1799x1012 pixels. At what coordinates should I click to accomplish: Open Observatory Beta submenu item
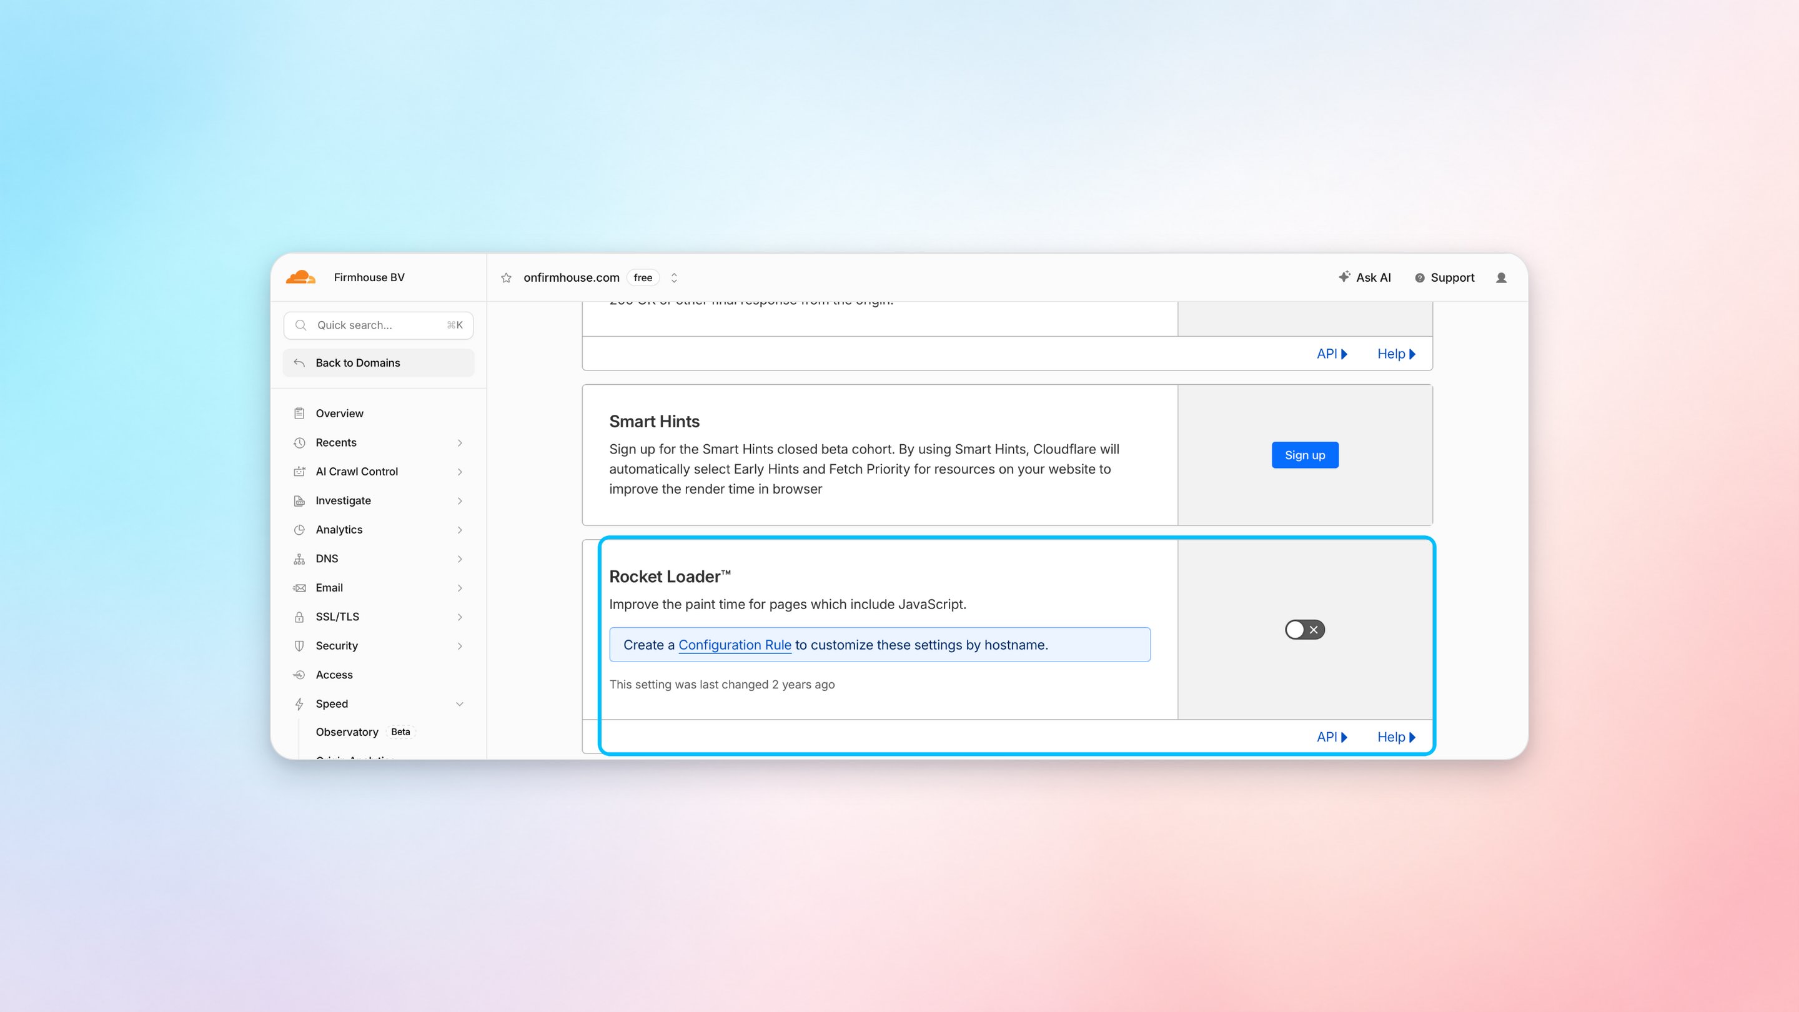pyautogui.click(x=365, y=732)
